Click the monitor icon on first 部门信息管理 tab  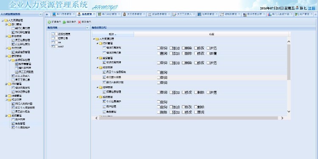(x=54, y=14)
